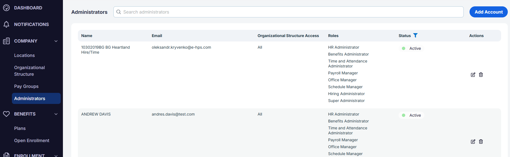The width and height of the screenshot is (510, 157).
Task: Delete the ANDREW DAVIS administrator account
Action: [481, 142]
